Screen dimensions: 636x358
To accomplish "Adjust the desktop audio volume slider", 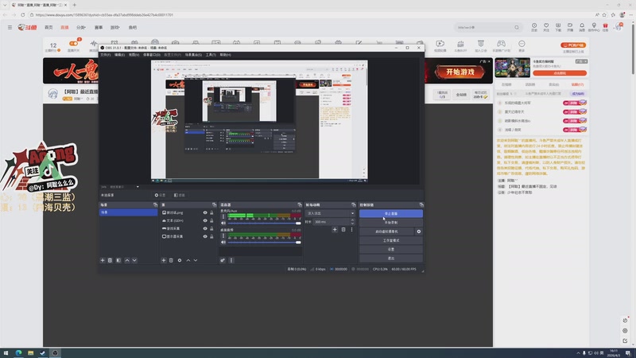I will (x=264, y=242).
